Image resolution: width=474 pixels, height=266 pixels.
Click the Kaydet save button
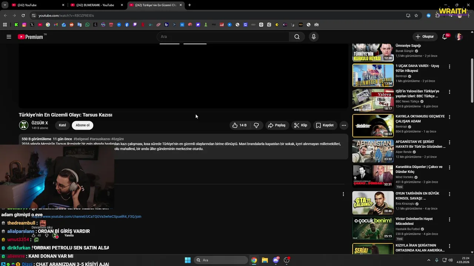pos(325,125)
